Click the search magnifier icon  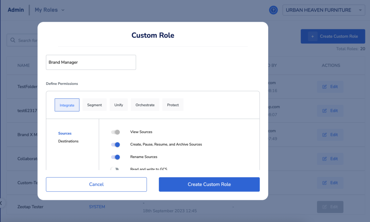13,40
